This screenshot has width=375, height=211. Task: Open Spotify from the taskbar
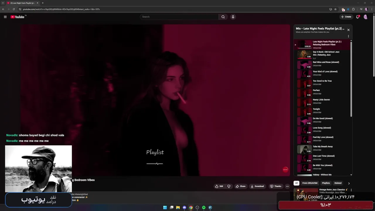tap(204, 207)
